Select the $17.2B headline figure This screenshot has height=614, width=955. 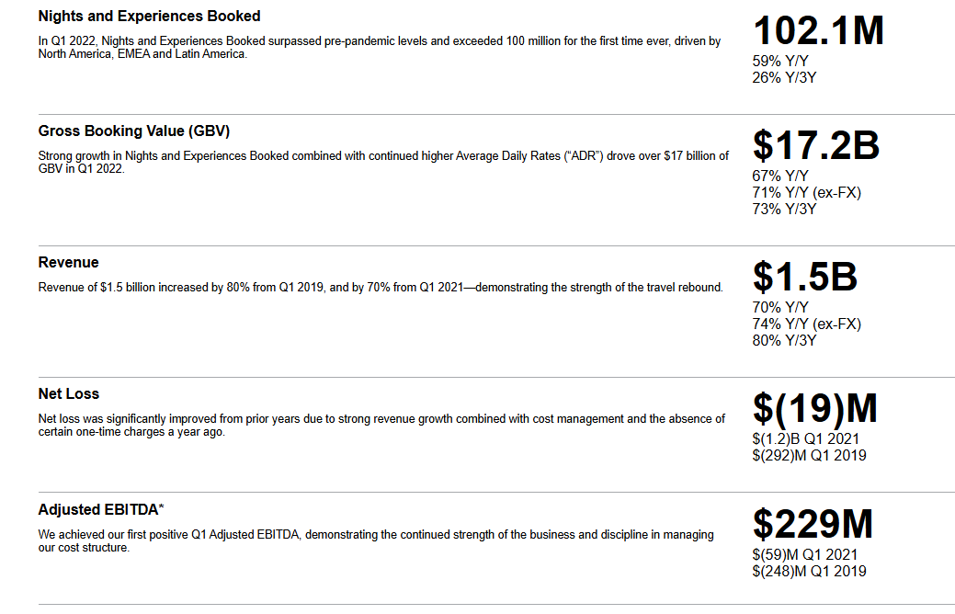pos(816,145)
